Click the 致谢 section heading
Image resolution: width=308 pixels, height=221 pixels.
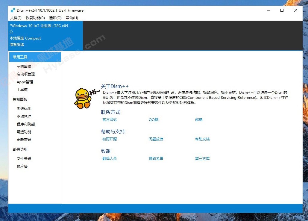pyautogui.click(x=106, y=151)
